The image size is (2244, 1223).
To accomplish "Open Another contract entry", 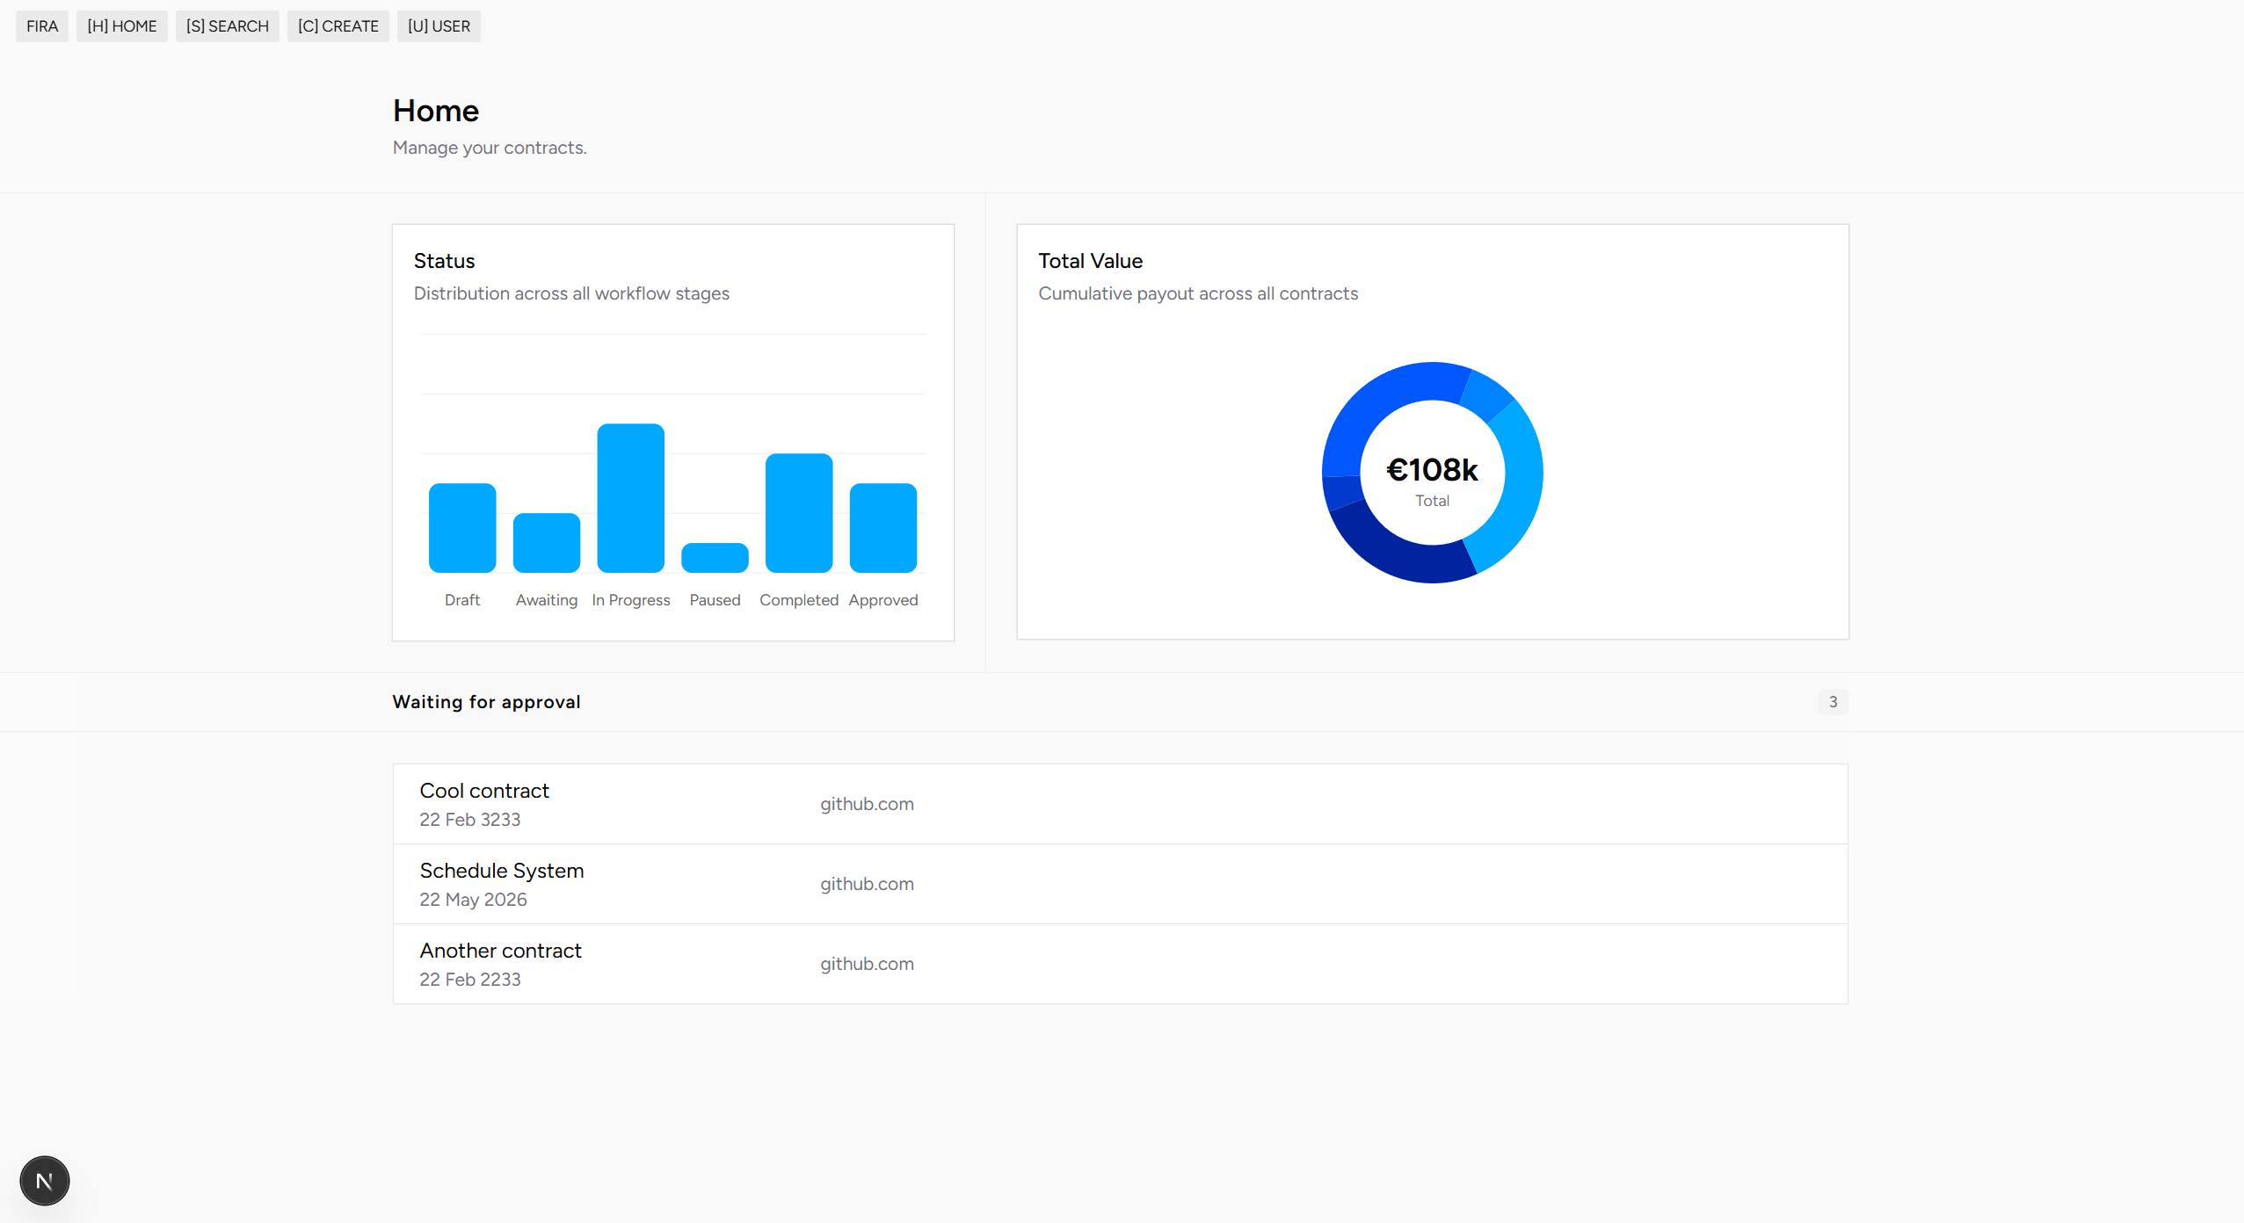I will tap(500, 951).
